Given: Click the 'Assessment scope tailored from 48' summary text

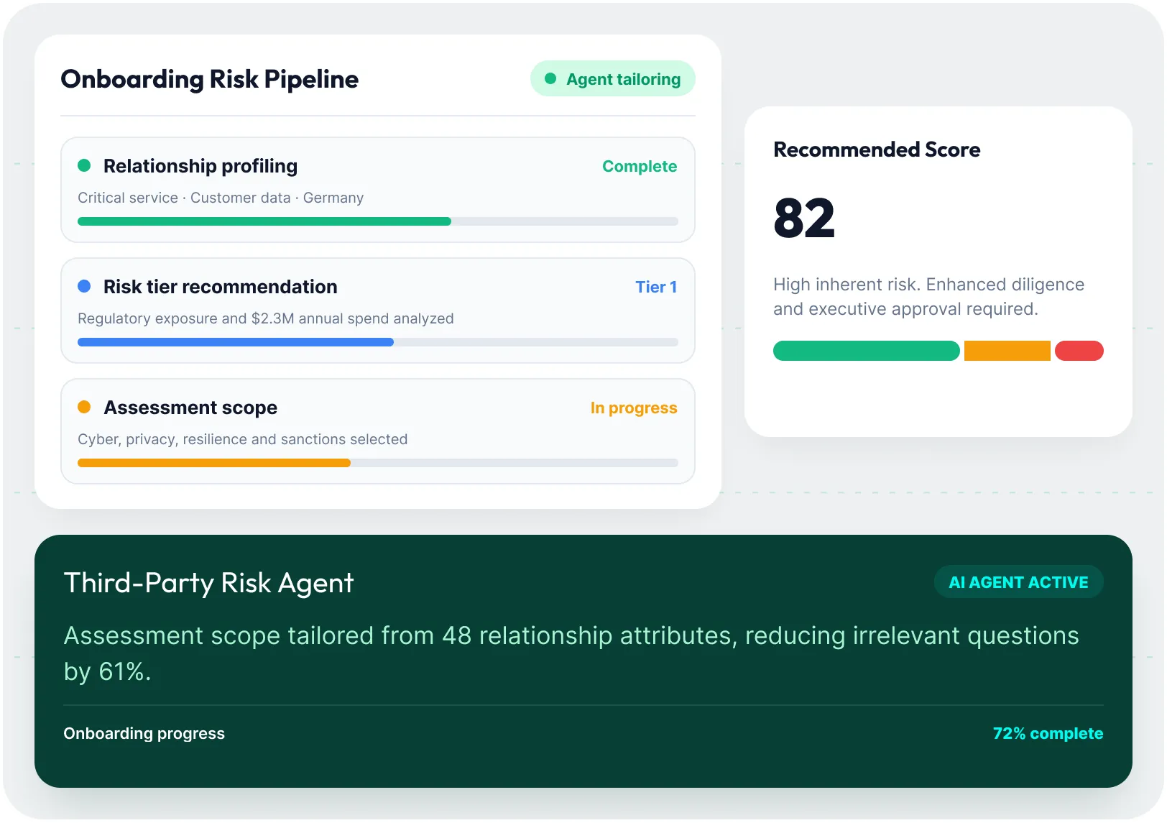Looking at the screenshot, I should point(571,653).
